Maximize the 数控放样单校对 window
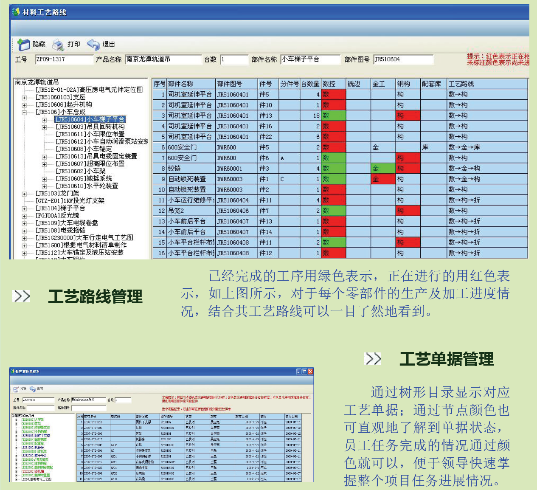This screenshot has height=490, width=537. [304, 372]
